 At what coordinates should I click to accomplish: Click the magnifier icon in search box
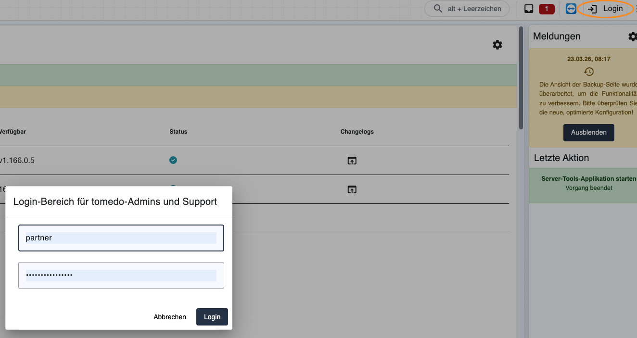coord(438,9)
